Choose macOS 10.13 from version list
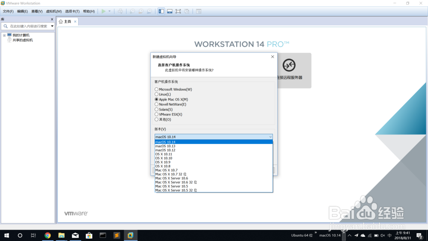The height and width of the screenshot is (241, 428). tap(214, 146)
